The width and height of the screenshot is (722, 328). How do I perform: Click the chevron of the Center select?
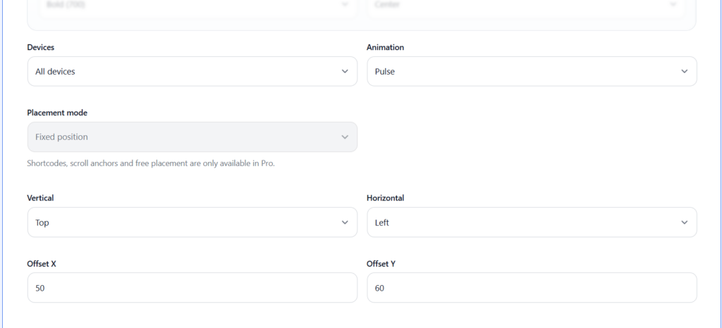pos(673,5)
